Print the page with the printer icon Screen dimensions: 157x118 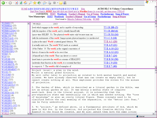(49, 3)
